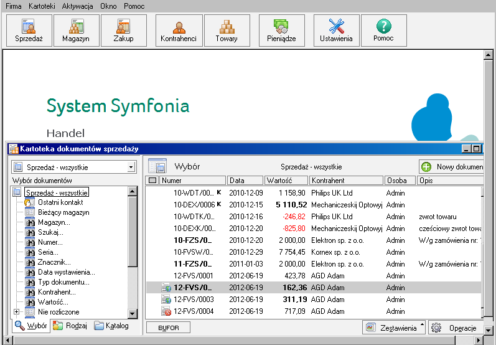
Task: Select the Sprzedaż - wszystkie tree root
Action: coord(57,193)
